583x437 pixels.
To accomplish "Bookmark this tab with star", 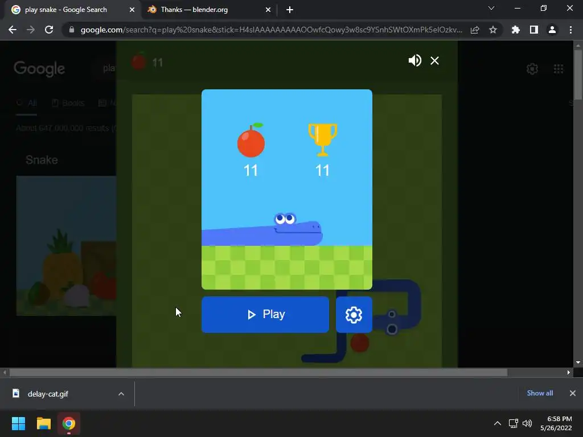I will pyautogui.click(x=492, y=30).
